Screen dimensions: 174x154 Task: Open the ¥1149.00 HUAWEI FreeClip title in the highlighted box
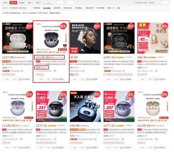[51, 63]
